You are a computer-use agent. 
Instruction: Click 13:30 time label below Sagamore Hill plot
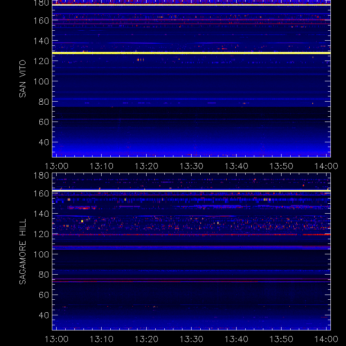coord(191,339)
